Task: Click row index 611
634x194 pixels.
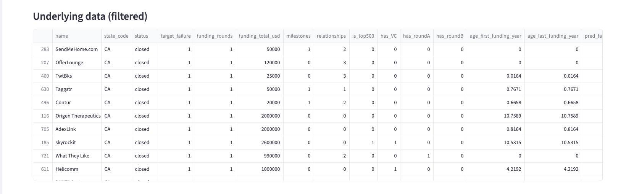Action: click(43, 169)
